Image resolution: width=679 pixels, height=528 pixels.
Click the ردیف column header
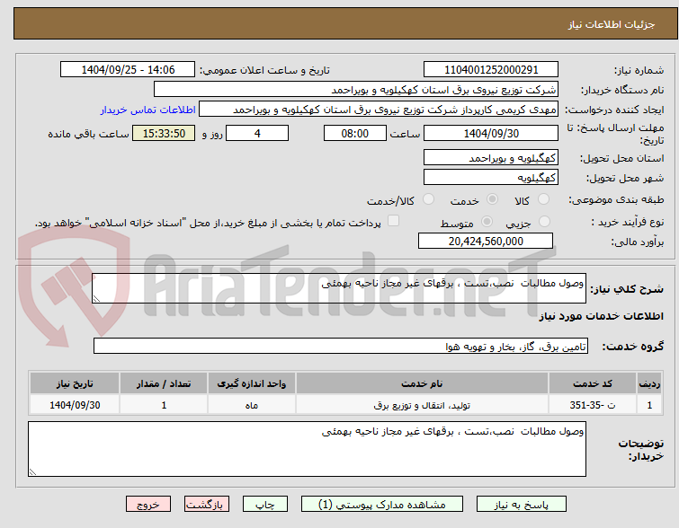649,383
